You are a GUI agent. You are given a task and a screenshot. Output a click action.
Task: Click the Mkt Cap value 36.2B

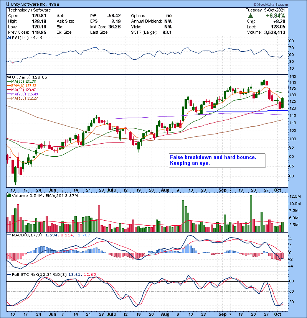(115, 27)
